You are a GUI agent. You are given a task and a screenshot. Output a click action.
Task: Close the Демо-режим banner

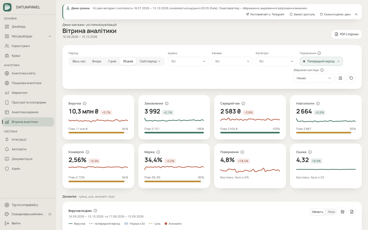(356, 14)
